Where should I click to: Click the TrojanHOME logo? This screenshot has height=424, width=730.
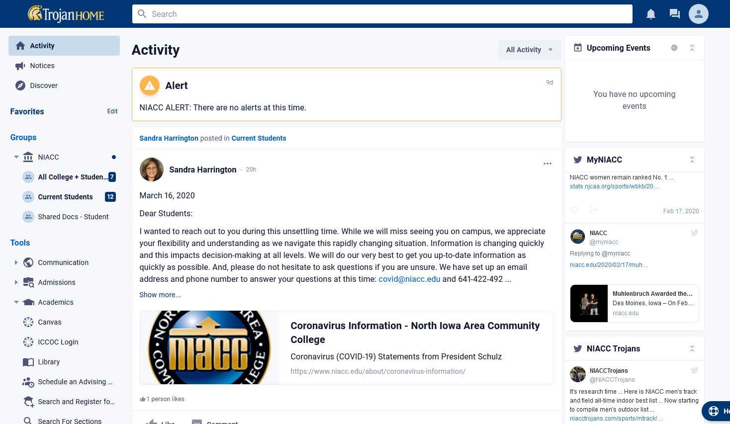click(66, 14)
